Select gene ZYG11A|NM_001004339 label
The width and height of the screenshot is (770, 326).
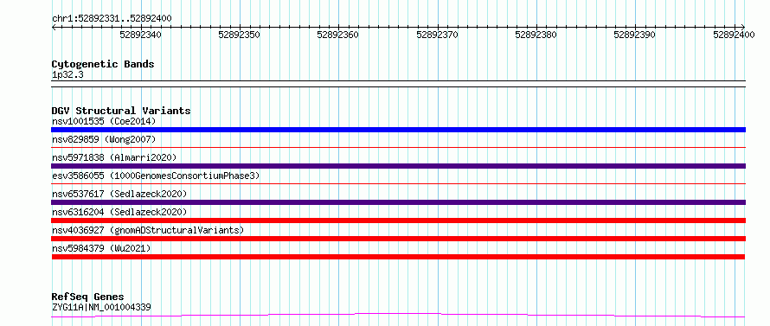101,307
